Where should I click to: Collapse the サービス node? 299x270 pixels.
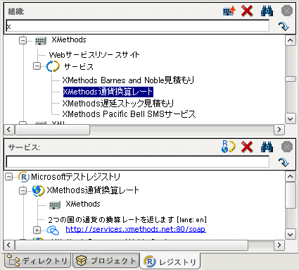(x=37, y=66)
